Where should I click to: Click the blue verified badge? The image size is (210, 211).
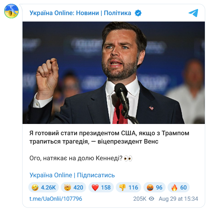pyautogui.click(x=138, y=13)
